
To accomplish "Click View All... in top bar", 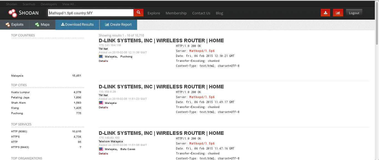I will tap(69, 4).
